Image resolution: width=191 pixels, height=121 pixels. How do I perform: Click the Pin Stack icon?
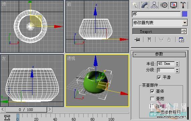137,39
